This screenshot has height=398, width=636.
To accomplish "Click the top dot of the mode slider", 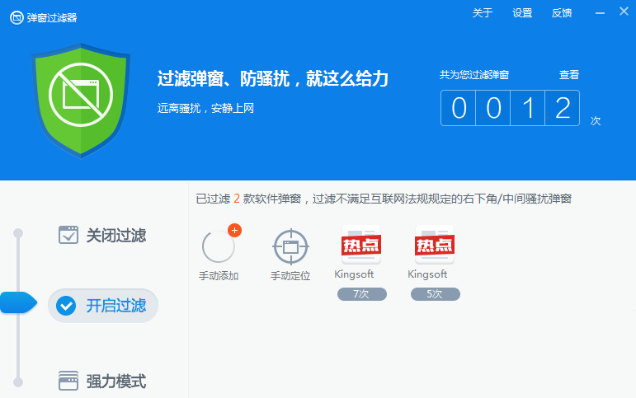I will (x=18, y=233).
